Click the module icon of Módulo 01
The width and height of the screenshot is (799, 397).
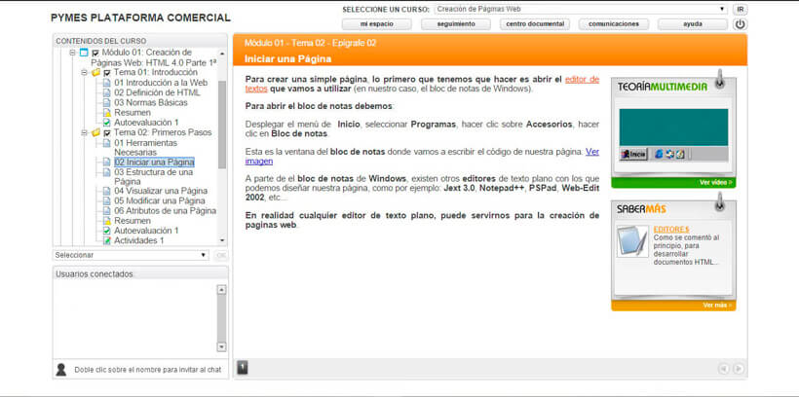(84, 53)
